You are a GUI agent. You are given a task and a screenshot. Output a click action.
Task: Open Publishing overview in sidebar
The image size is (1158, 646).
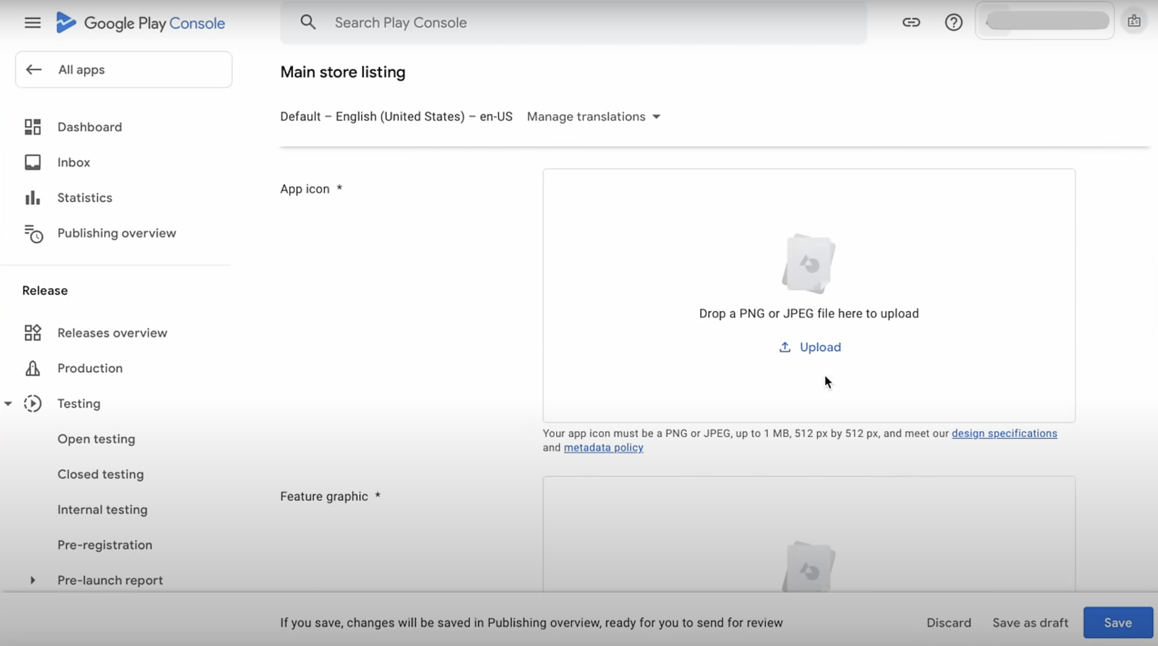(x=117, y=233)
